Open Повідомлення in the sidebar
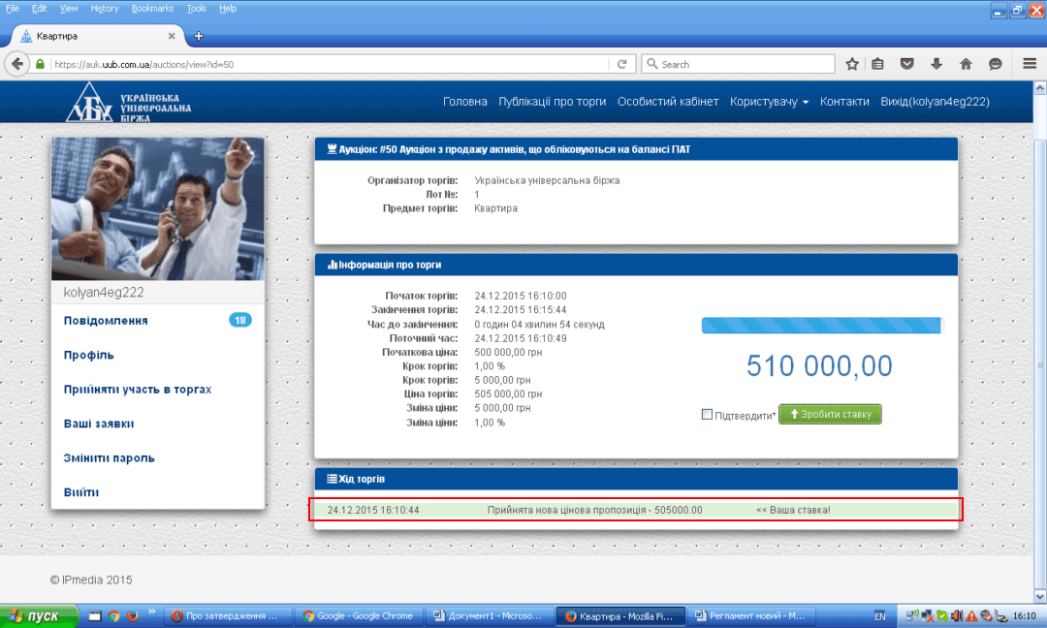 (x=106, y=321)
